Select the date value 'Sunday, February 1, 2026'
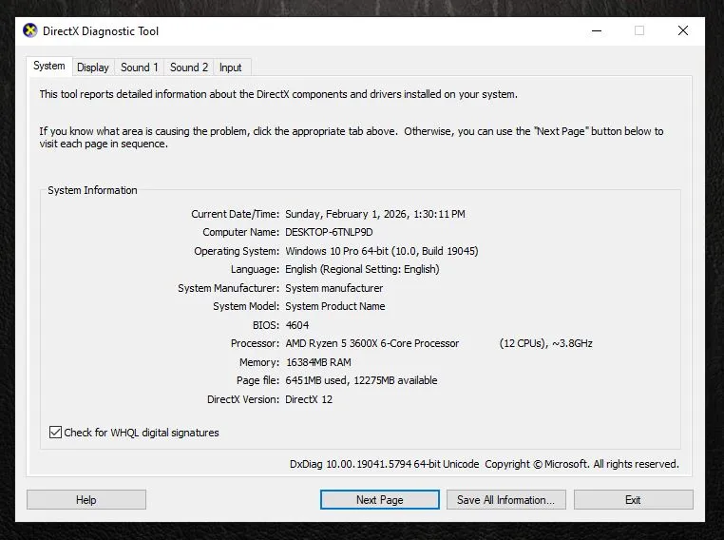Image resolution: width=724 pixels, height=540 pixels. (x=346, y=214)
